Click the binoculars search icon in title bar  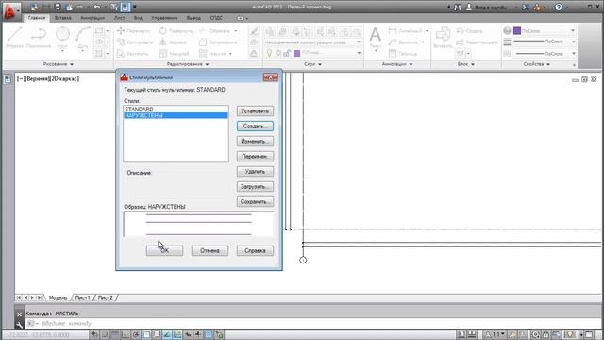(458, 7)
